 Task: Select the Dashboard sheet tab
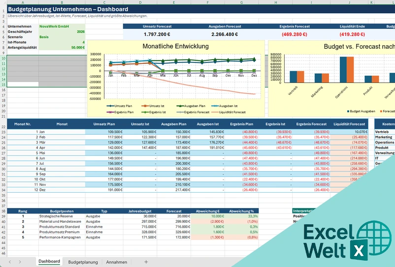(49, 262)
